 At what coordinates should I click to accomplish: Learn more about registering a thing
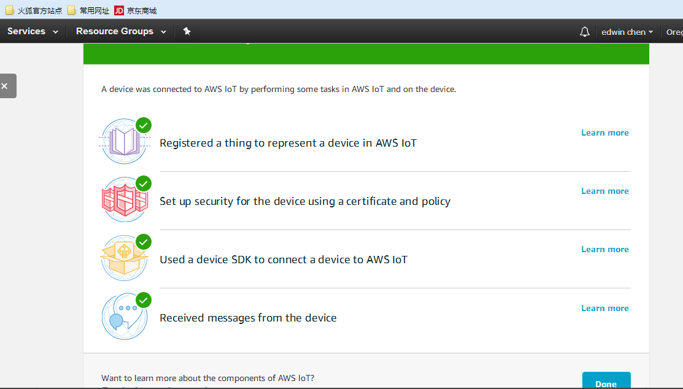[x=605, y=133]
